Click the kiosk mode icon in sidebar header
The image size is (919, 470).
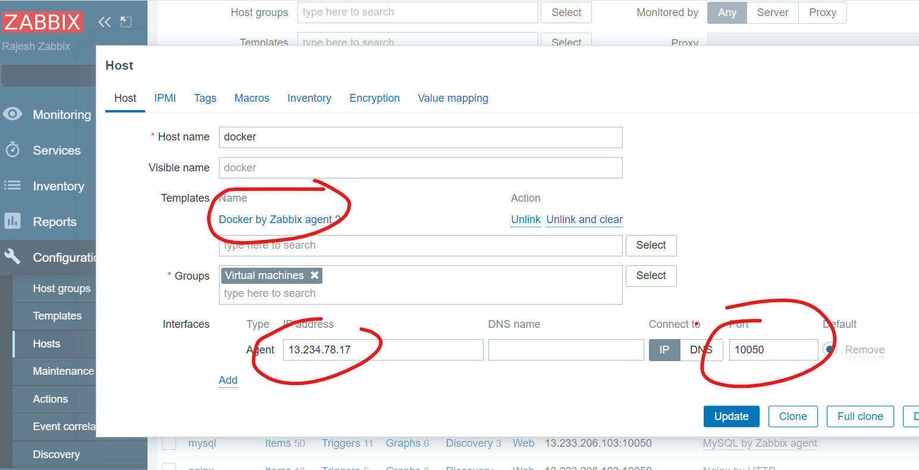pyautogui.click(x=126, y=22)
